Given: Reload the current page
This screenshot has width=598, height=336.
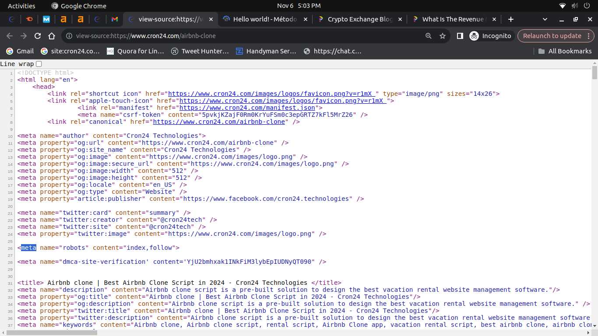Looking at the screenshot, I should (38, 36).
